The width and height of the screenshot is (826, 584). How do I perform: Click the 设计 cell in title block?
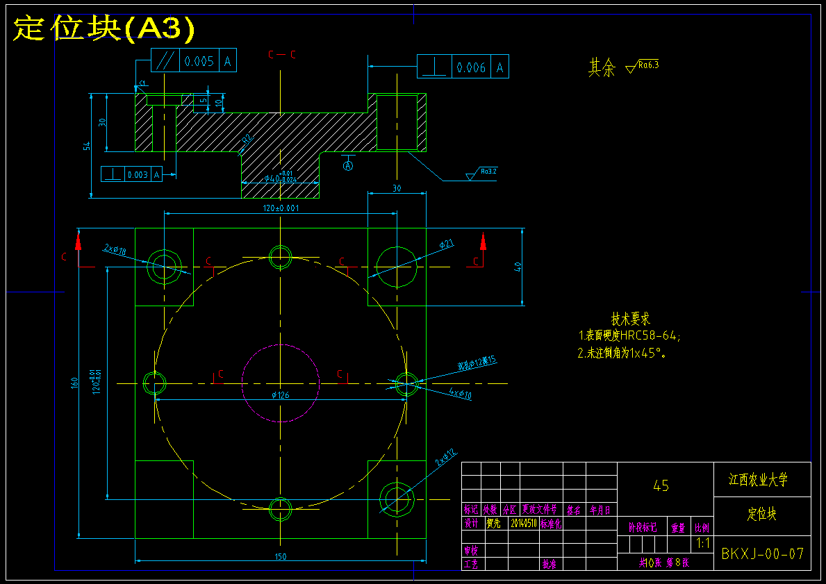tap(471, 524)
